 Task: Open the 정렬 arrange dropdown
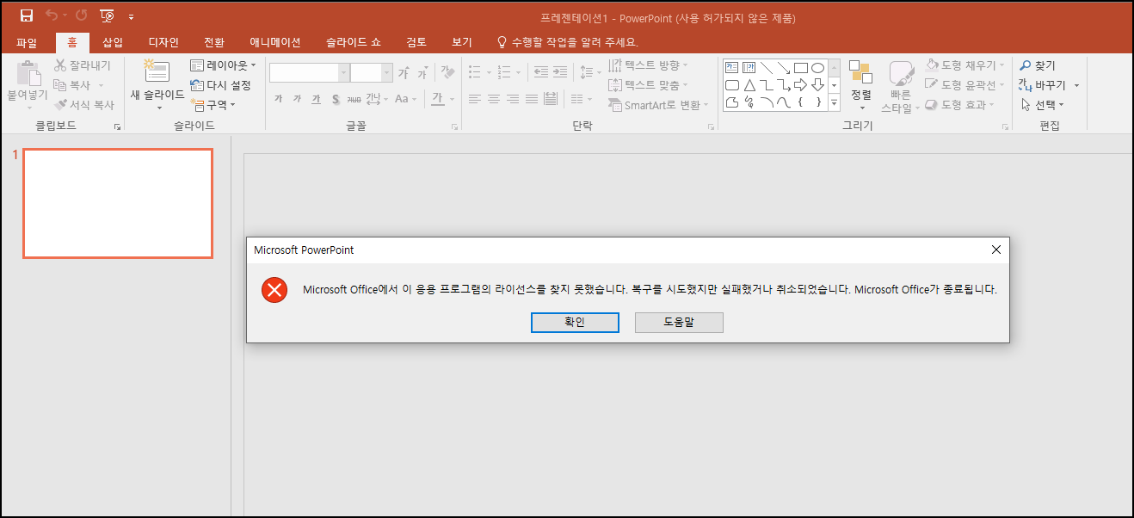coord(861,85)
